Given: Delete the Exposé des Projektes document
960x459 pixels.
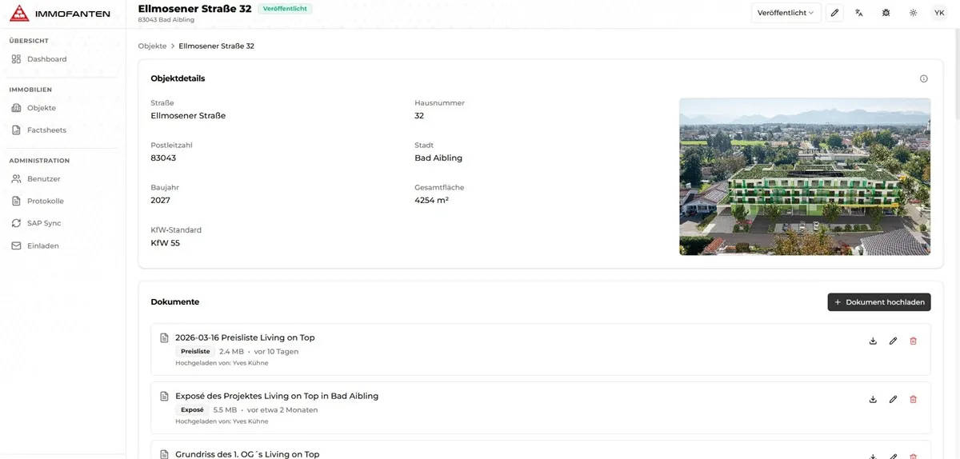Looking at the screenshot, I should (x=914, y=400).
